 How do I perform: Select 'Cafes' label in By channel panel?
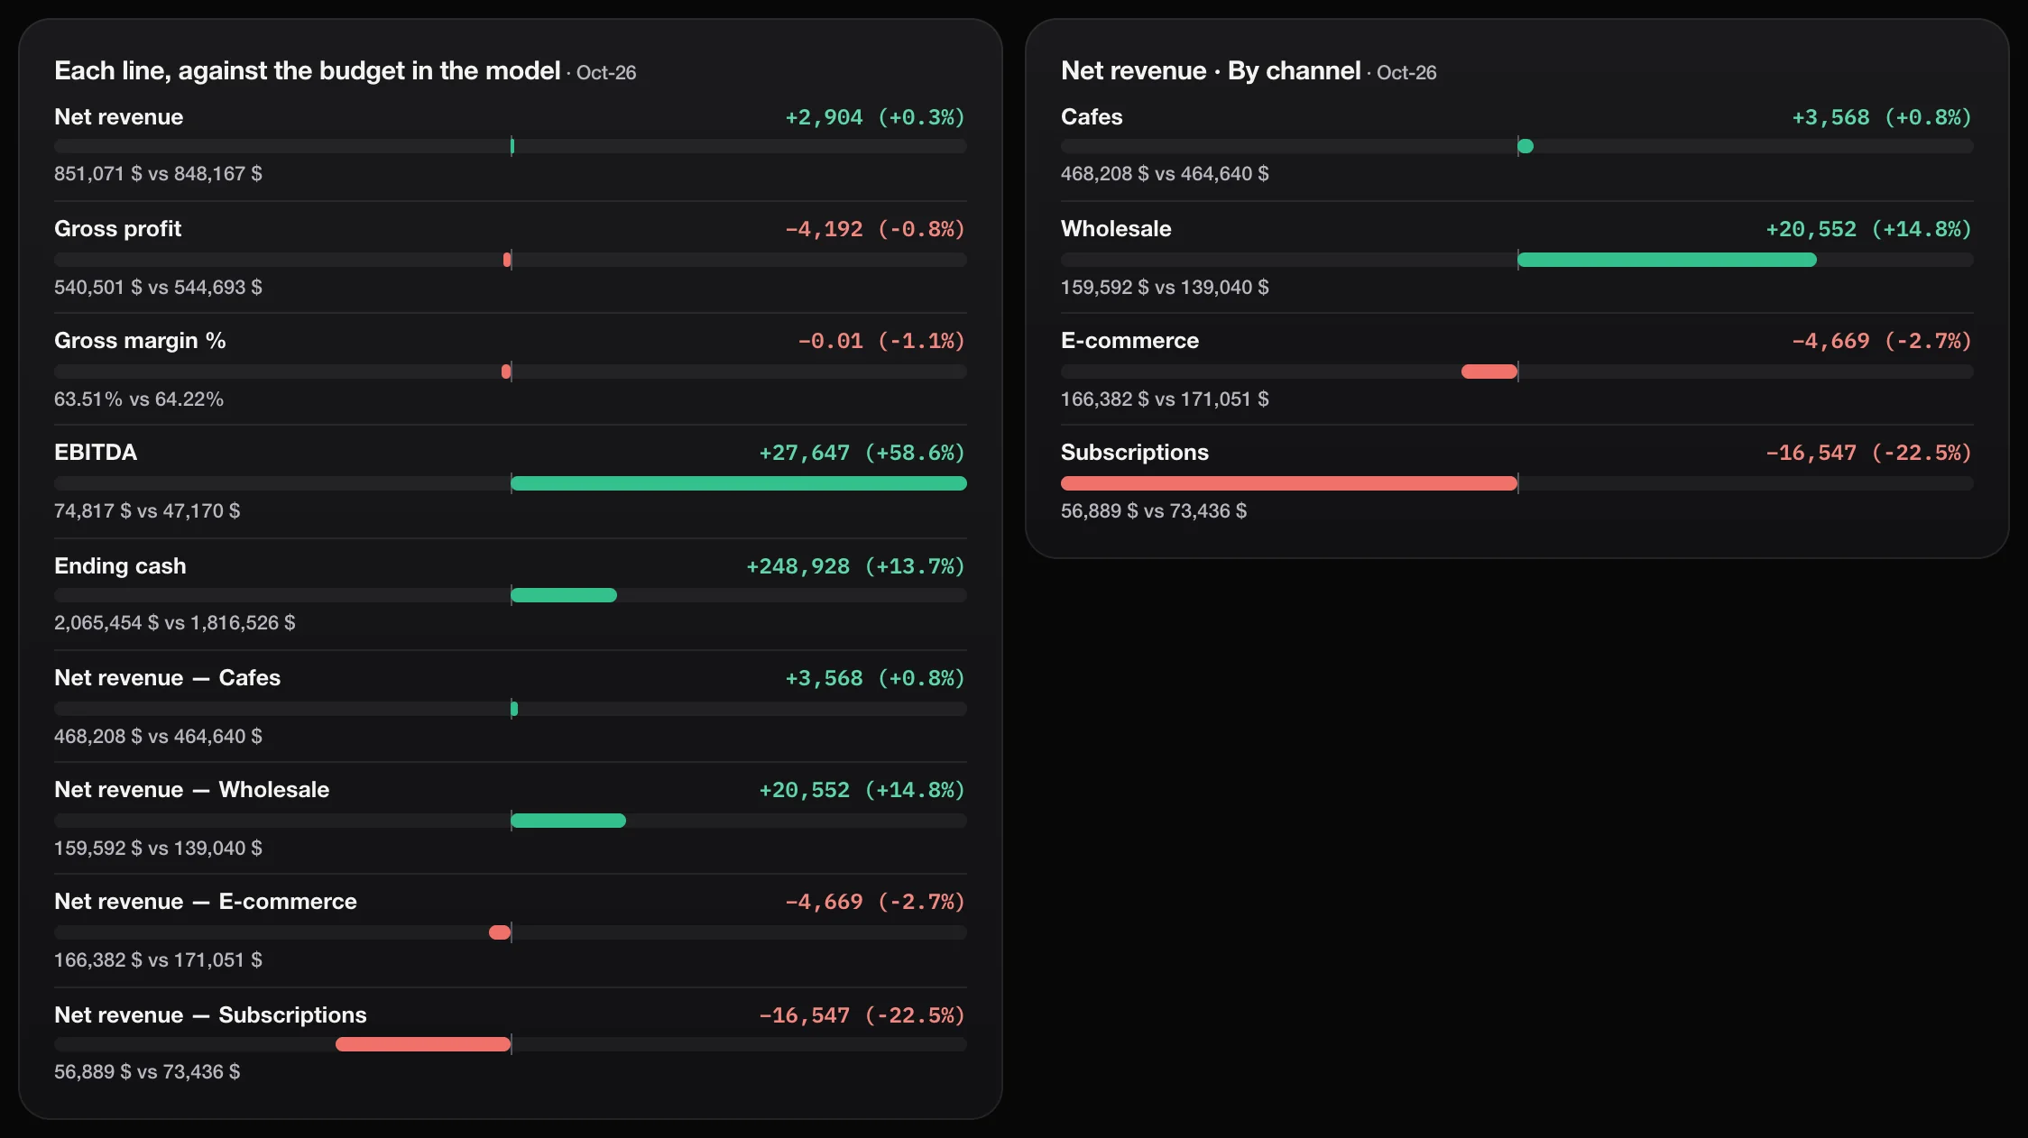click(x=1092, y=117)
